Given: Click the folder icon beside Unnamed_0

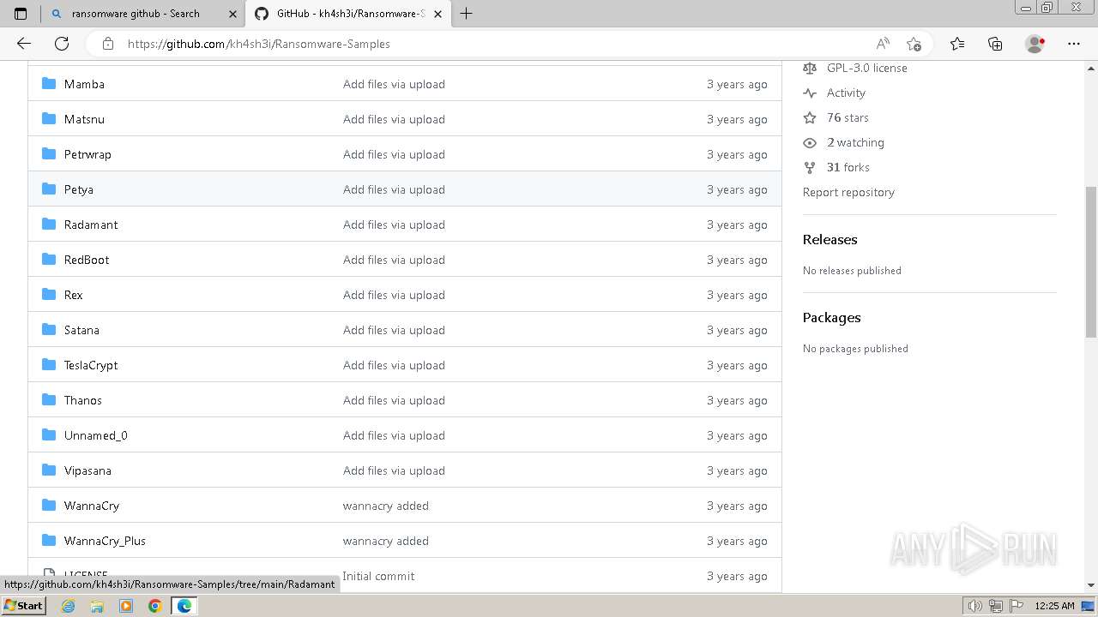Looking at the screenshot, I should click(49, 434).
